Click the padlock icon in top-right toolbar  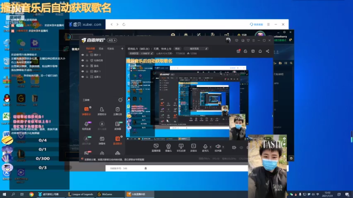pyautogui.click(x=245, y=51)
